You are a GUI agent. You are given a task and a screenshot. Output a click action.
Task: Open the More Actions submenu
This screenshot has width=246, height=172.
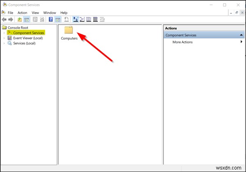point(182,42)
